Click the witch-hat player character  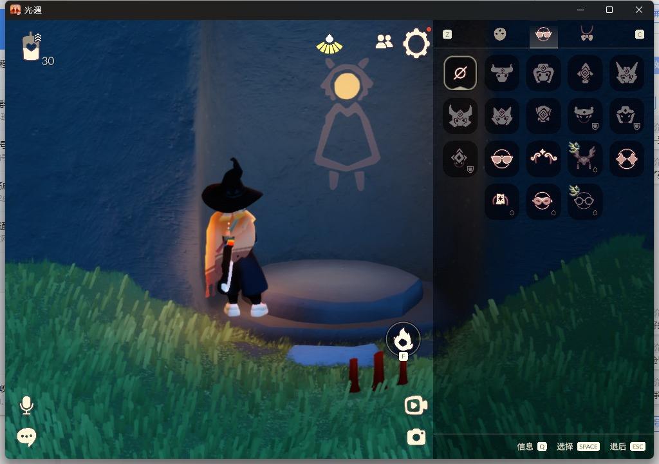[234, 238]
